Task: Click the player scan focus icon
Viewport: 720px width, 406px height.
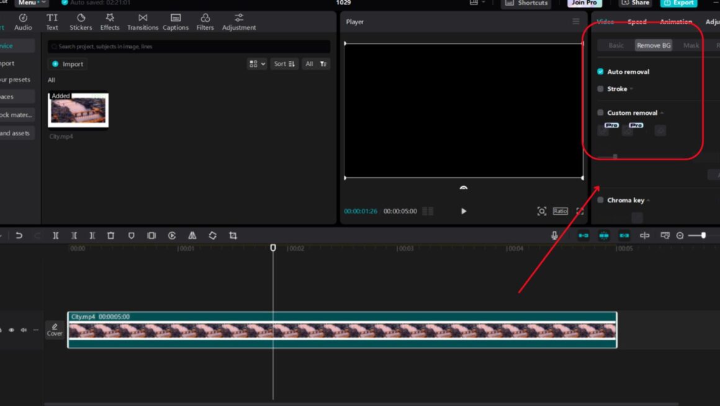Action: pos(542,211)
